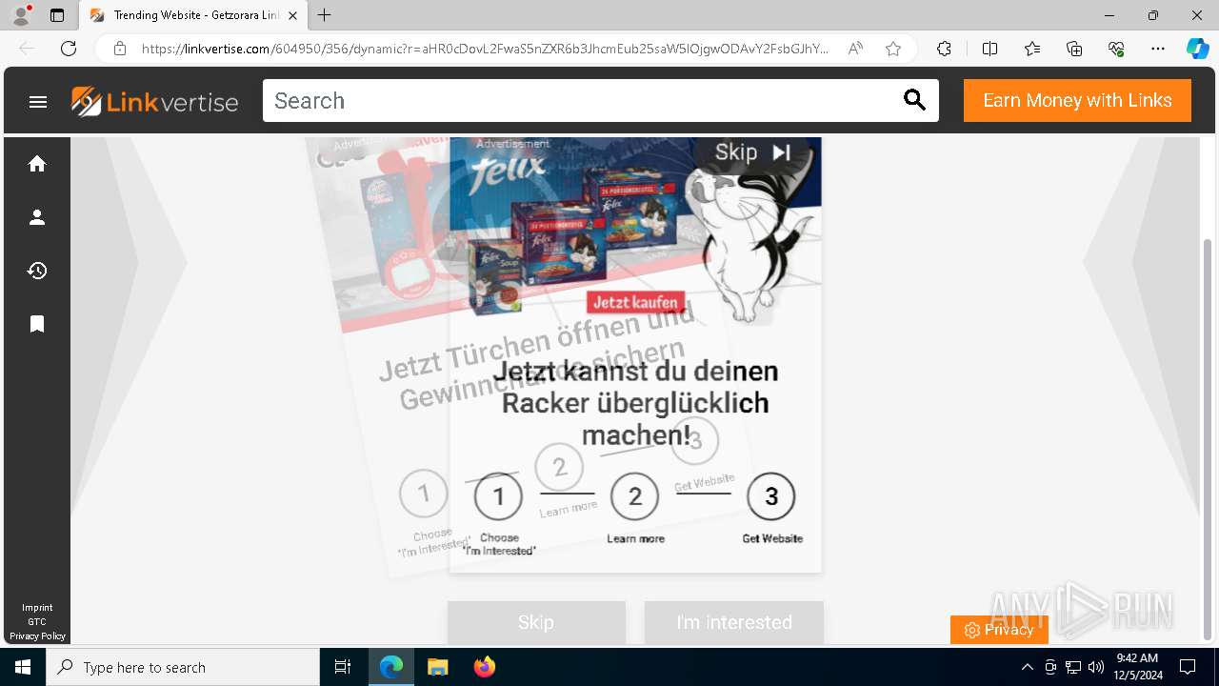This screenshot has height=686, width=1219.
Task: Enable split screen view
Action: click(989, 49)
